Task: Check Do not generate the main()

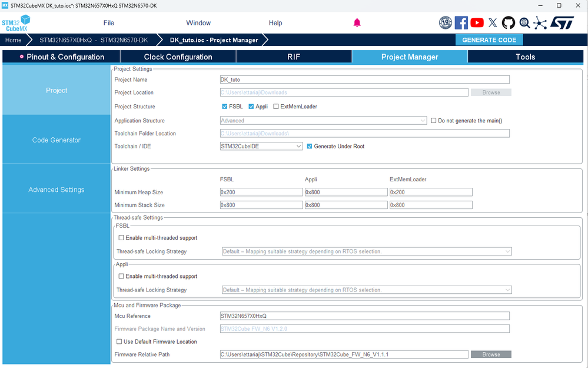Action: tap(434, 121)
